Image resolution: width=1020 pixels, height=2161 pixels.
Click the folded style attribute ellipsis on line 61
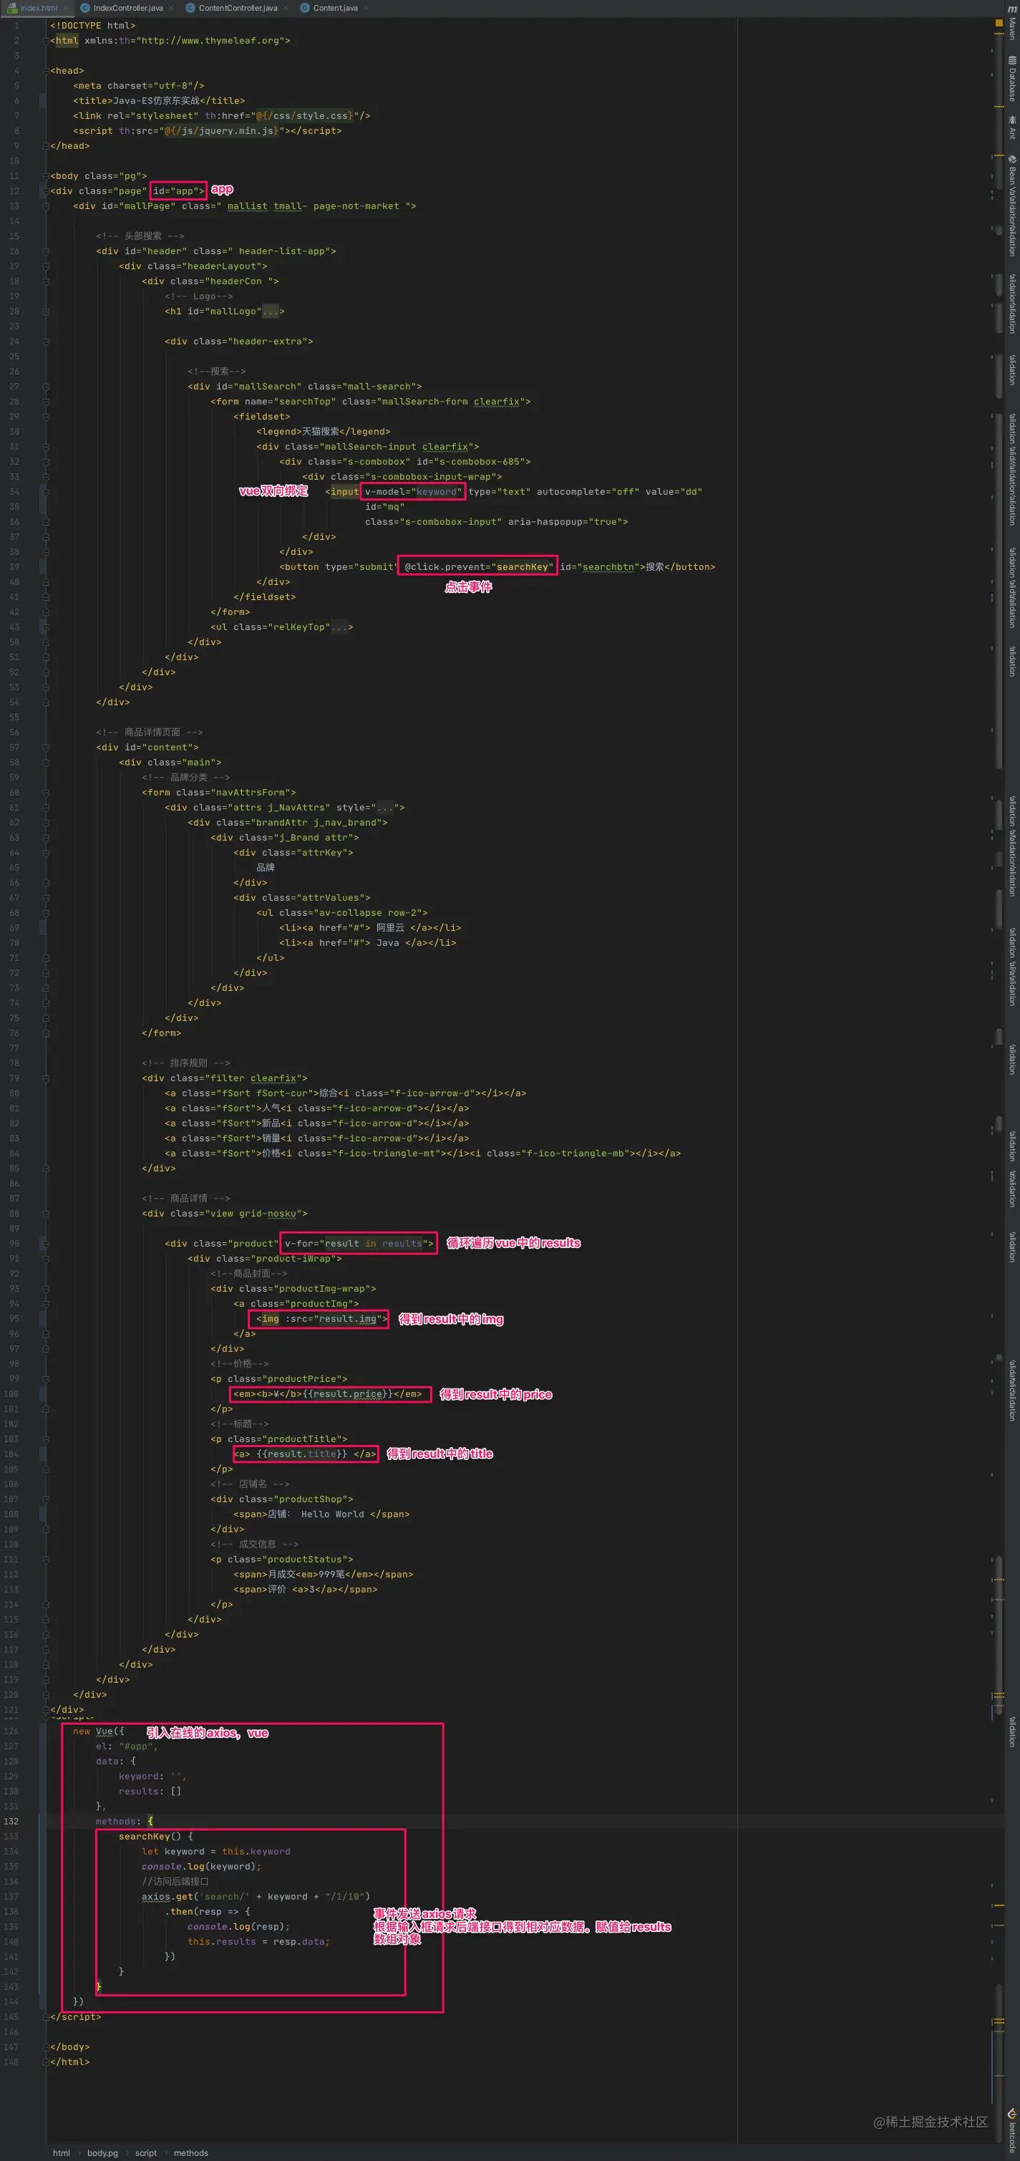(x=385, y=808)
